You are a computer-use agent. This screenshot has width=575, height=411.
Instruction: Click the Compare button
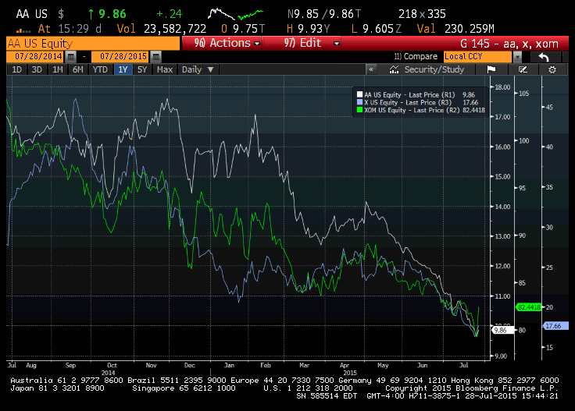(418, 57)
